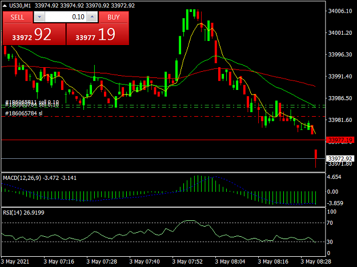Click the BUY button
This screenshot has width=357, height=267.
(x=114, y=18)
